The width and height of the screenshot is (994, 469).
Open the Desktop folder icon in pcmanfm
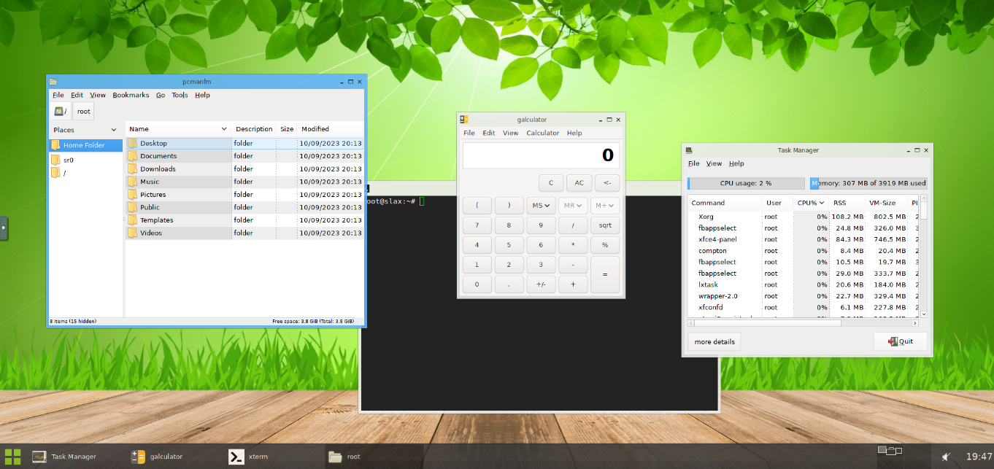pyautogui.click(x=133, y=144)
